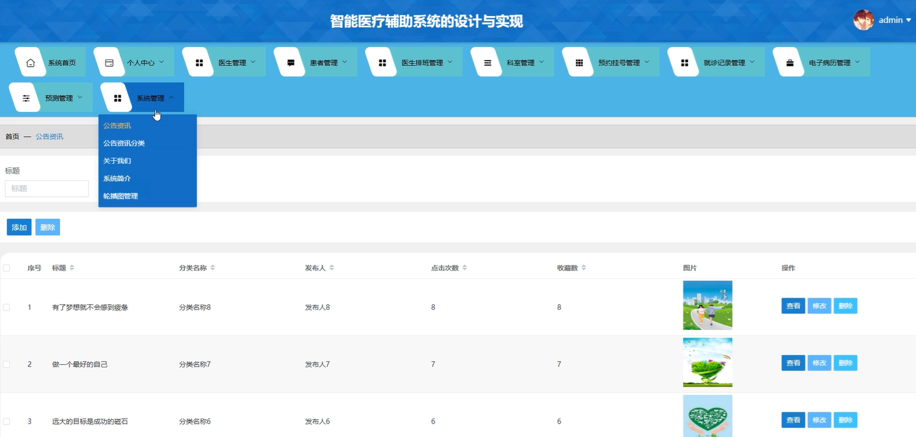Image resolution: width=916 pixels, height=437 pixels.
Task: Click the admin avatar picture
Action: pyautogui.click(x=863, y=20)
